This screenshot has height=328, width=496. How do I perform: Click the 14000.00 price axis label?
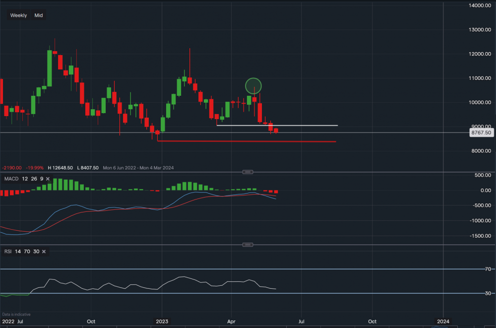point(481,5)
